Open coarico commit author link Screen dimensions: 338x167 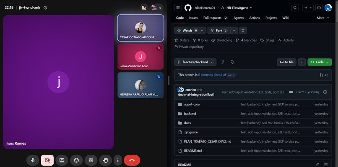[x=190, y=90]
